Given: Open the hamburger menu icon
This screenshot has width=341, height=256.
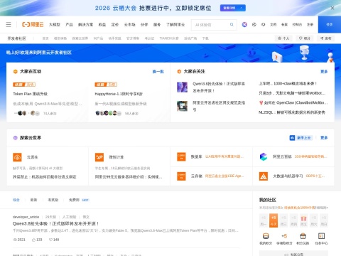Looking at the screenshot, I should click(9, 24).
